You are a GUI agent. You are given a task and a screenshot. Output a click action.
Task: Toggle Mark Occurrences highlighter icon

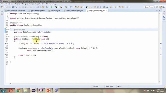point(89,7)
